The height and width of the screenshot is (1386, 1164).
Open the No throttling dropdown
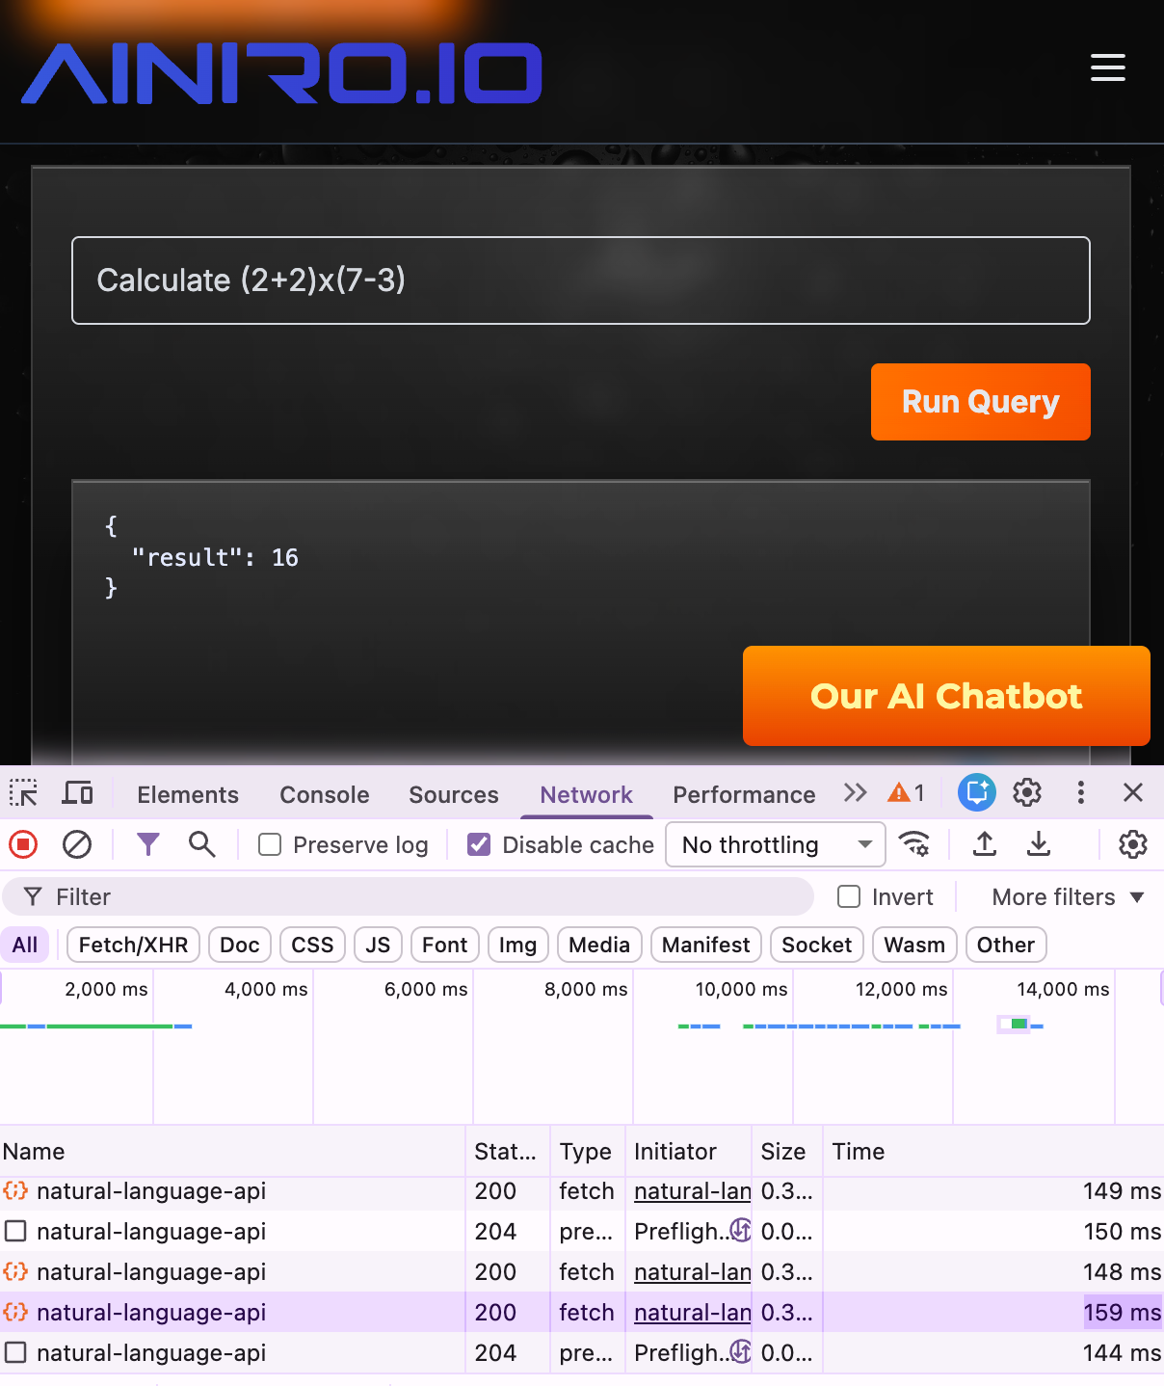tap(775, 844)
